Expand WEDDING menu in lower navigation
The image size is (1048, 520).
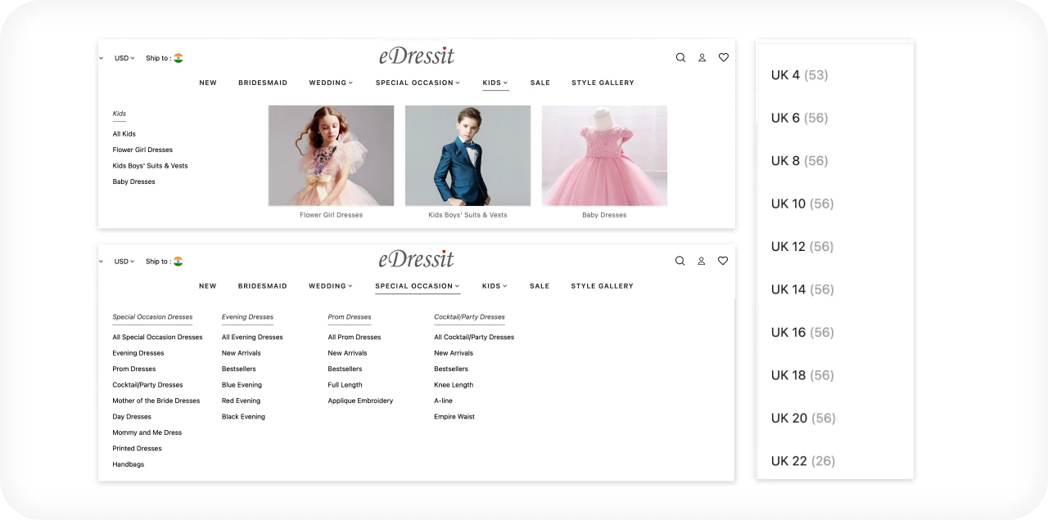pyautogui.click(x=331, y=286)
